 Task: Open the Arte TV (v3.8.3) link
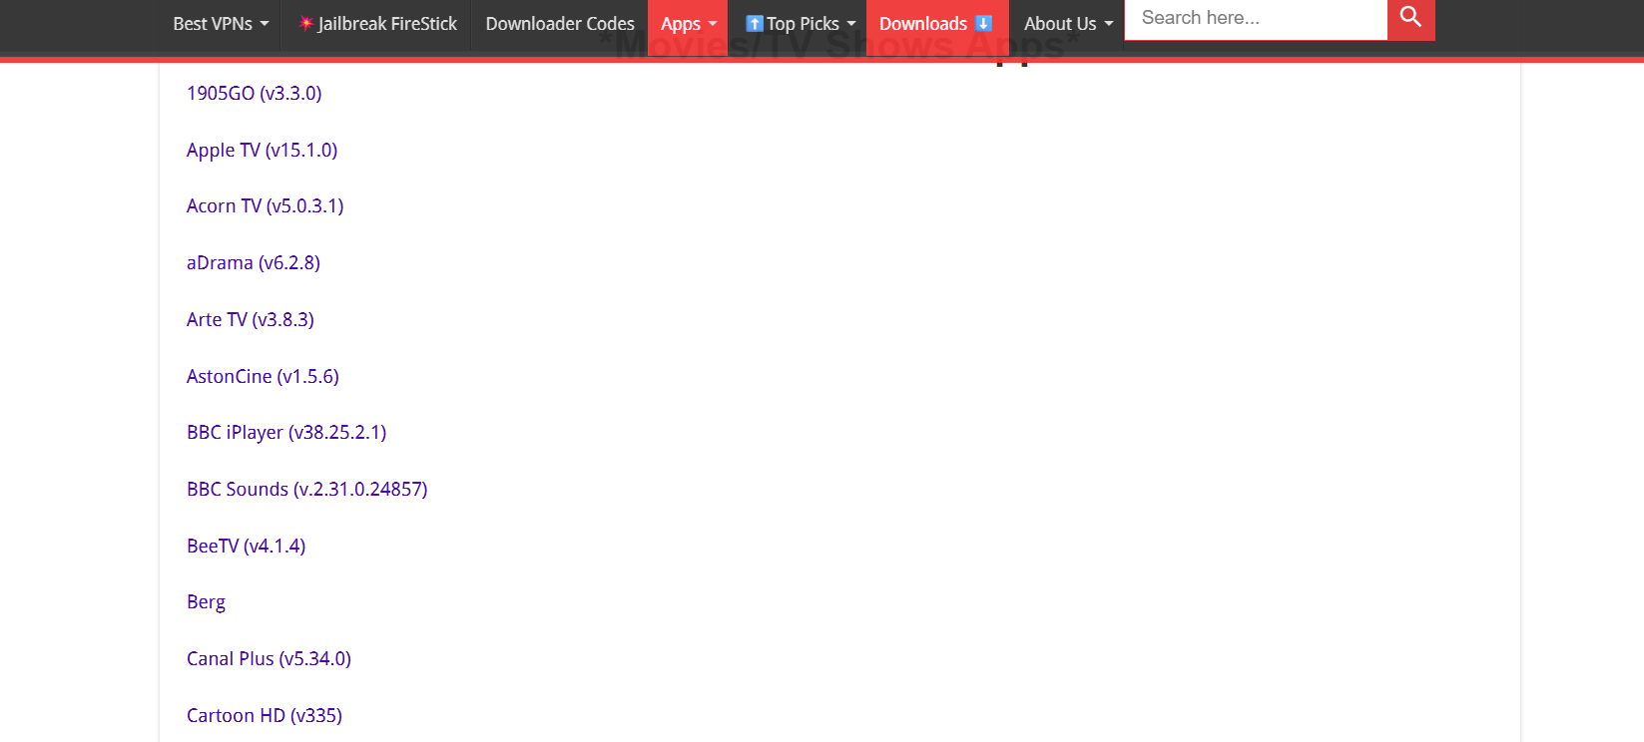(x=251, y=319)
